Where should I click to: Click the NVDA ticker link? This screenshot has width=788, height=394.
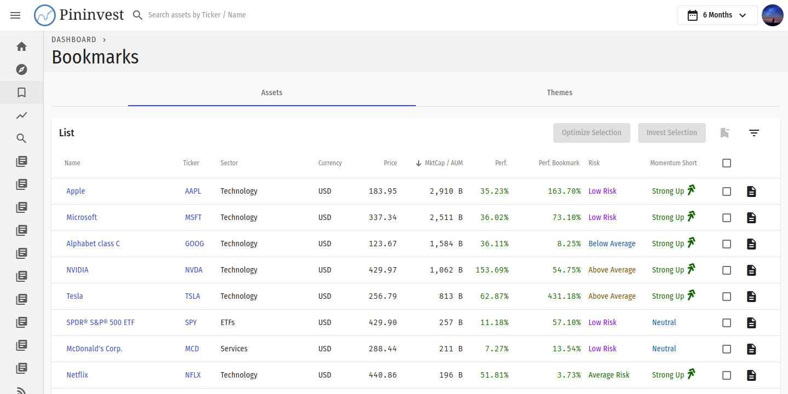(x=194, y=270)
